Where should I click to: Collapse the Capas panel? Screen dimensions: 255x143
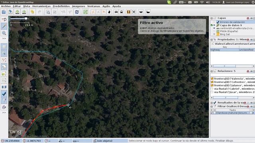[212, 18]
